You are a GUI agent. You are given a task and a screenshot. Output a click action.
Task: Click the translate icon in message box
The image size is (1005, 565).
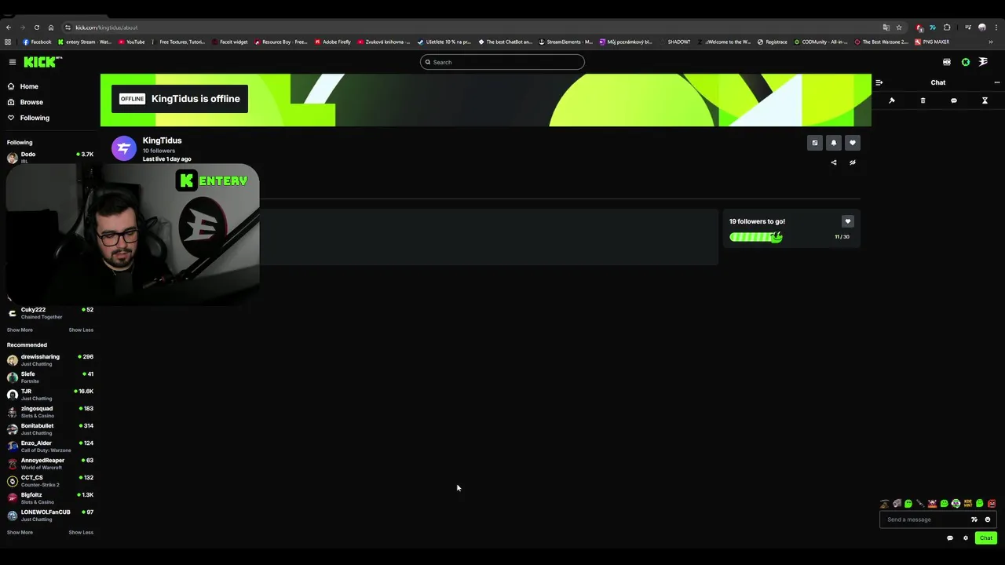point(974,519)
